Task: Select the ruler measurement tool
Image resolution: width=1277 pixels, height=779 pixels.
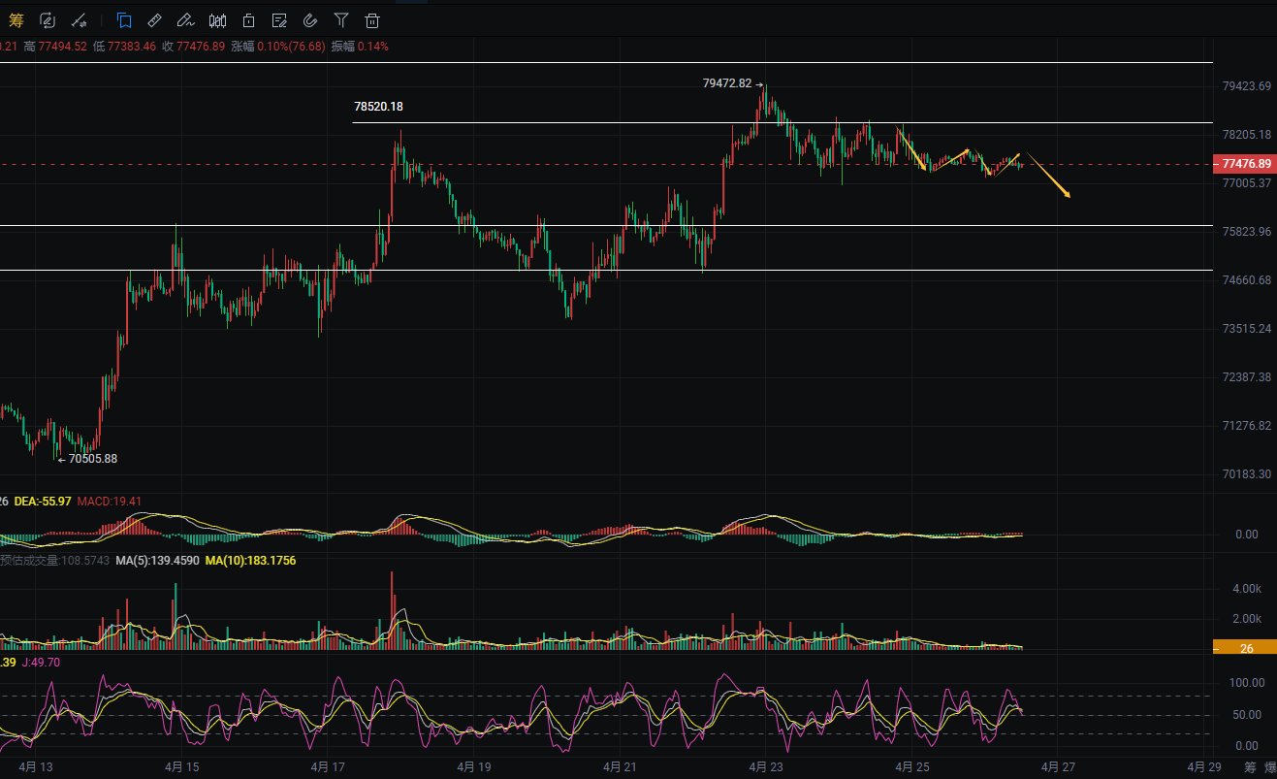Action: click(155, 19)
